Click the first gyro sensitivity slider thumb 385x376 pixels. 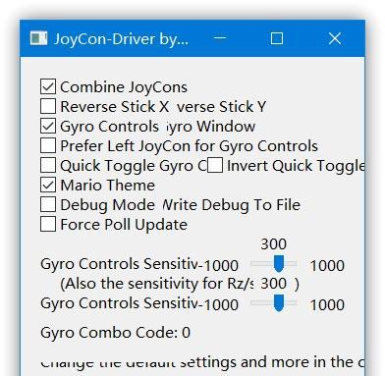[279, 264]
